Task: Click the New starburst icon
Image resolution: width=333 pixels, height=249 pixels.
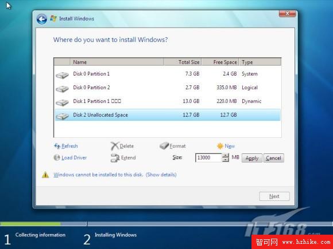Action: click(220, 146)
